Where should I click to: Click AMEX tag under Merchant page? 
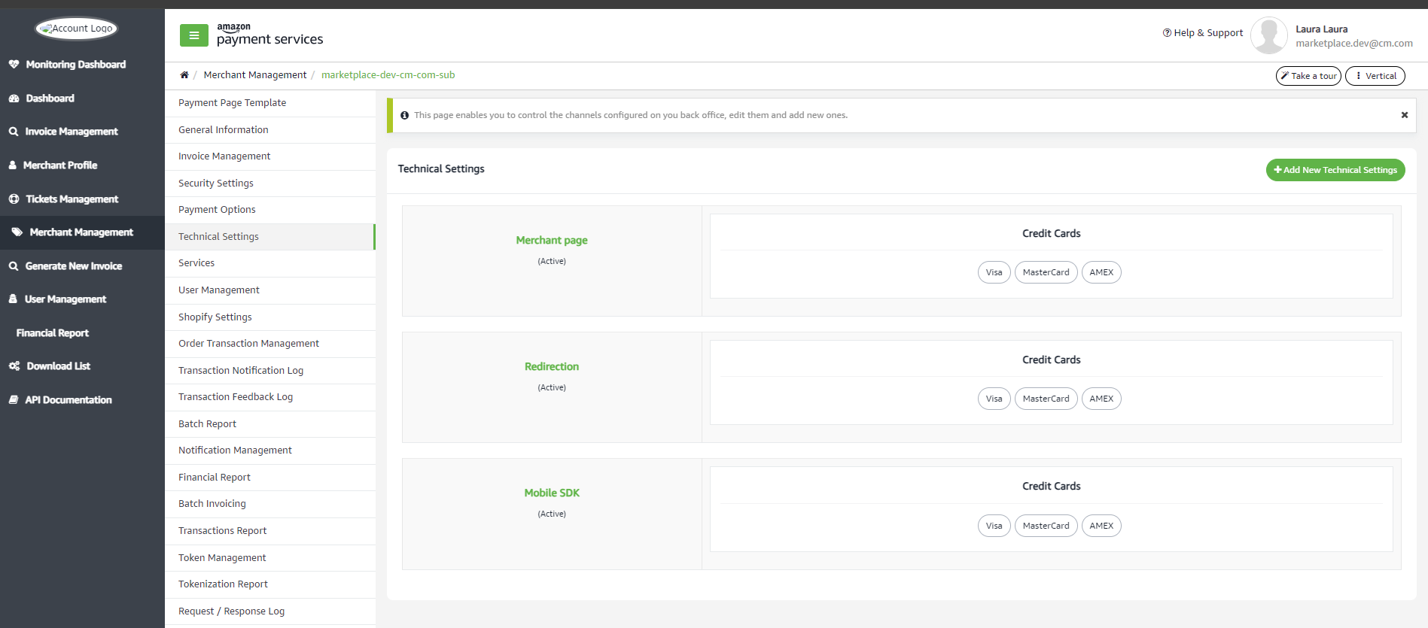click(1101, 272)
